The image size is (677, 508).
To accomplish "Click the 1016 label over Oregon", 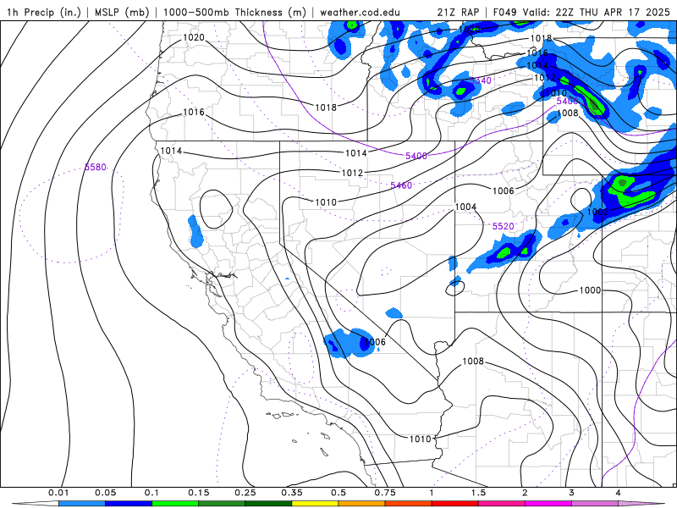I will pyautogui.click(x=194, y=113).
